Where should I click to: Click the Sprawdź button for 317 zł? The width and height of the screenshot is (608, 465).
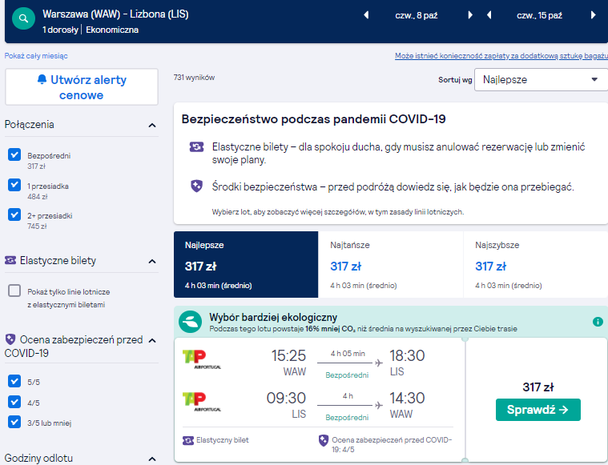538,410
